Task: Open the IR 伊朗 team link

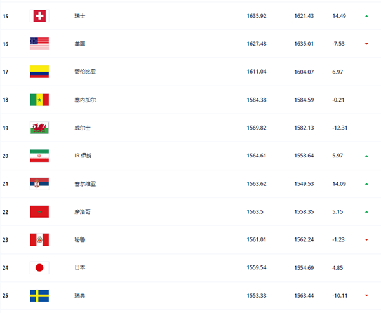Action: [x=83, y=156]
